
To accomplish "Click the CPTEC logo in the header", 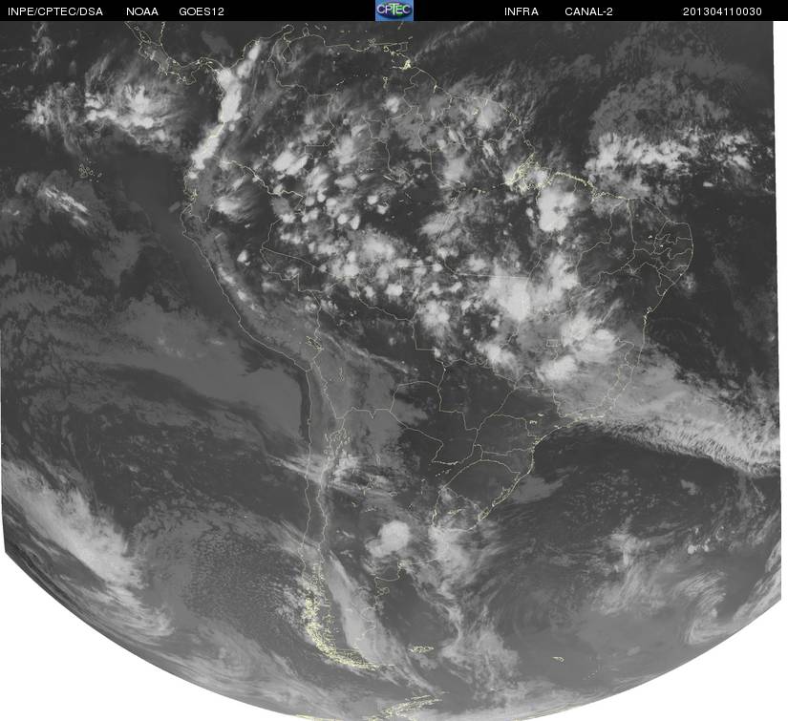I will [394, 11].
